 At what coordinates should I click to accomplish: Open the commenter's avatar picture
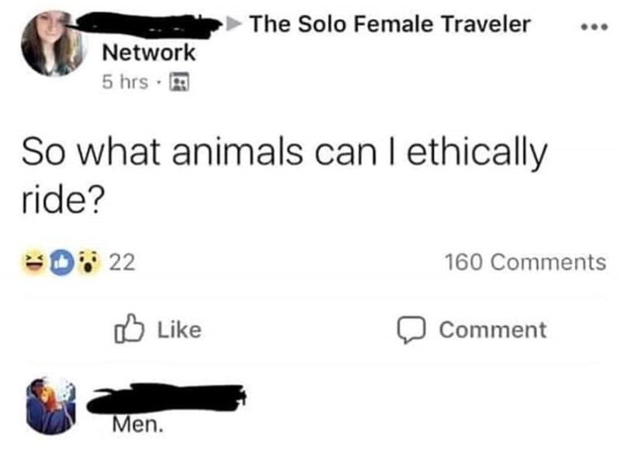click(x=53, y=405)
